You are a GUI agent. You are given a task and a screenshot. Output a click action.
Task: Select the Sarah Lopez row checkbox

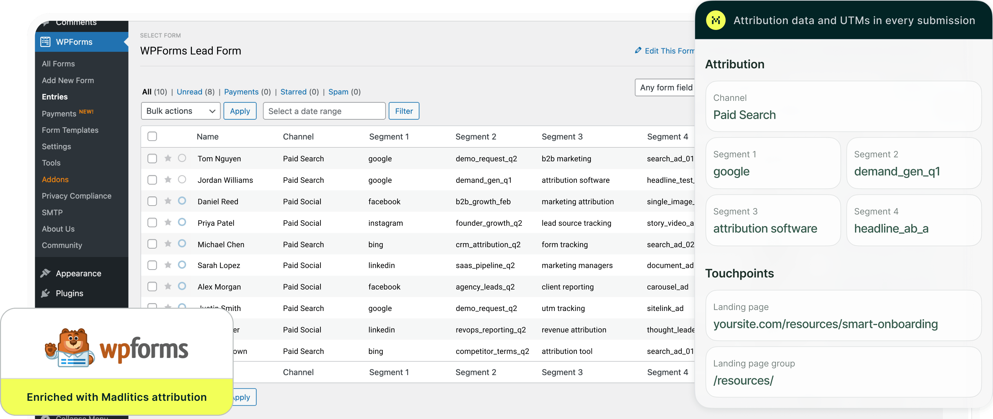pos(152,265)
